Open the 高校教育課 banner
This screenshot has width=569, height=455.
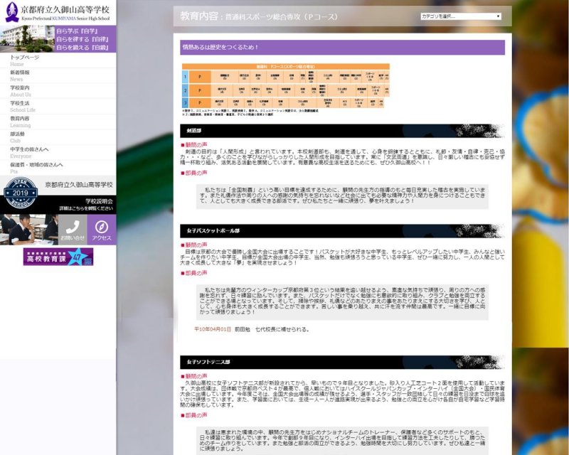(58, 257)
